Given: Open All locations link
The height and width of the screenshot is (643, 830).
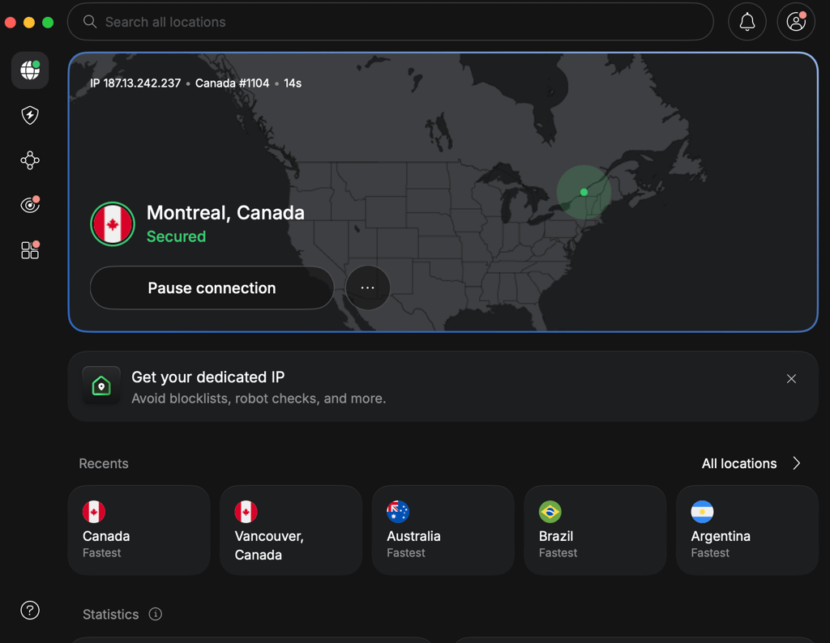Looking at the screenshot, I should coord(739,463).
